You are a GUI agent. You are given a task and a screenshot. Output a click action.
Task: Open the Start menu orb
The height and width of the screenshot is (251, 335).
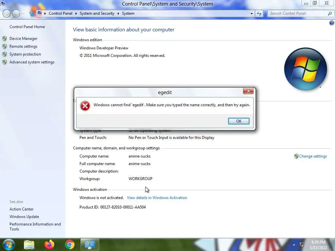[x=9, y=244]
